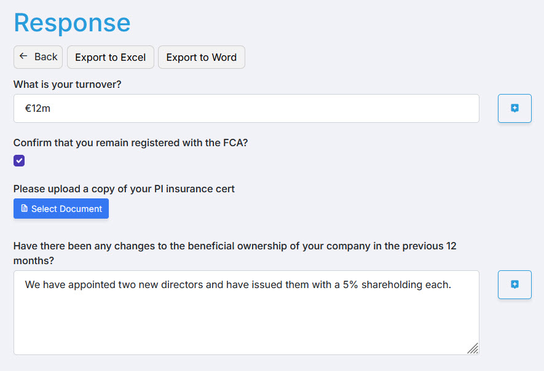Go back using the Back button
Screen dimensions: 544x371
(38, 57)
